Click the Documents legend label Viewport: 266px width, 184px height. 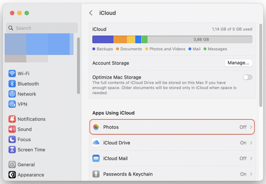click(x=131, y=49)
